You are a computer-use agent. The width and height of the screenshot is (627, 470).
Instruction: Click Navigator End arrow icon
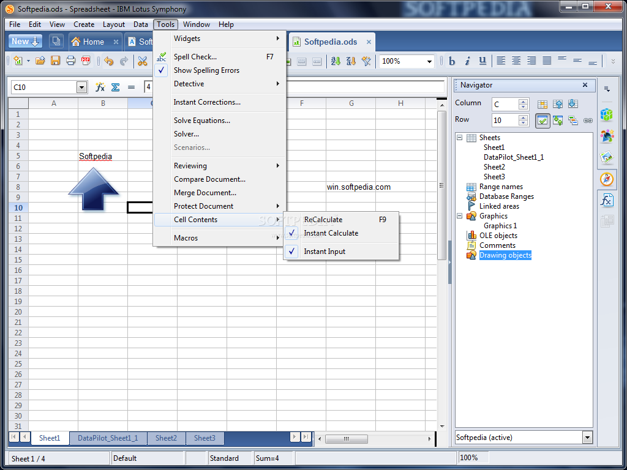point(573,104)
